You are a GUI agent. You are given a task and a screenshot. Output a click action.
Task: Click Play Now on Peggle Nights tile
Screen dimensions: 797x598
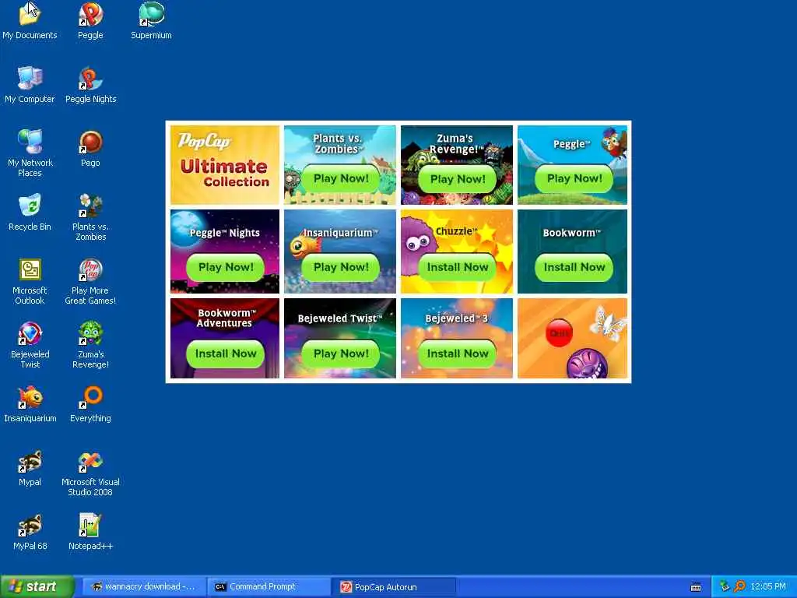click(225, 267)
